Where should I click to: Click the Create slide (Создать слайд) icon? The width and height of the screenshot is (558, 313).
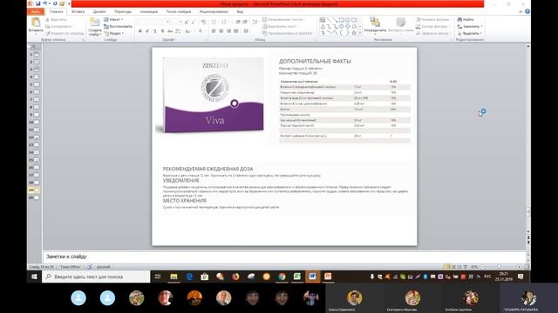(x=95, y=23)
